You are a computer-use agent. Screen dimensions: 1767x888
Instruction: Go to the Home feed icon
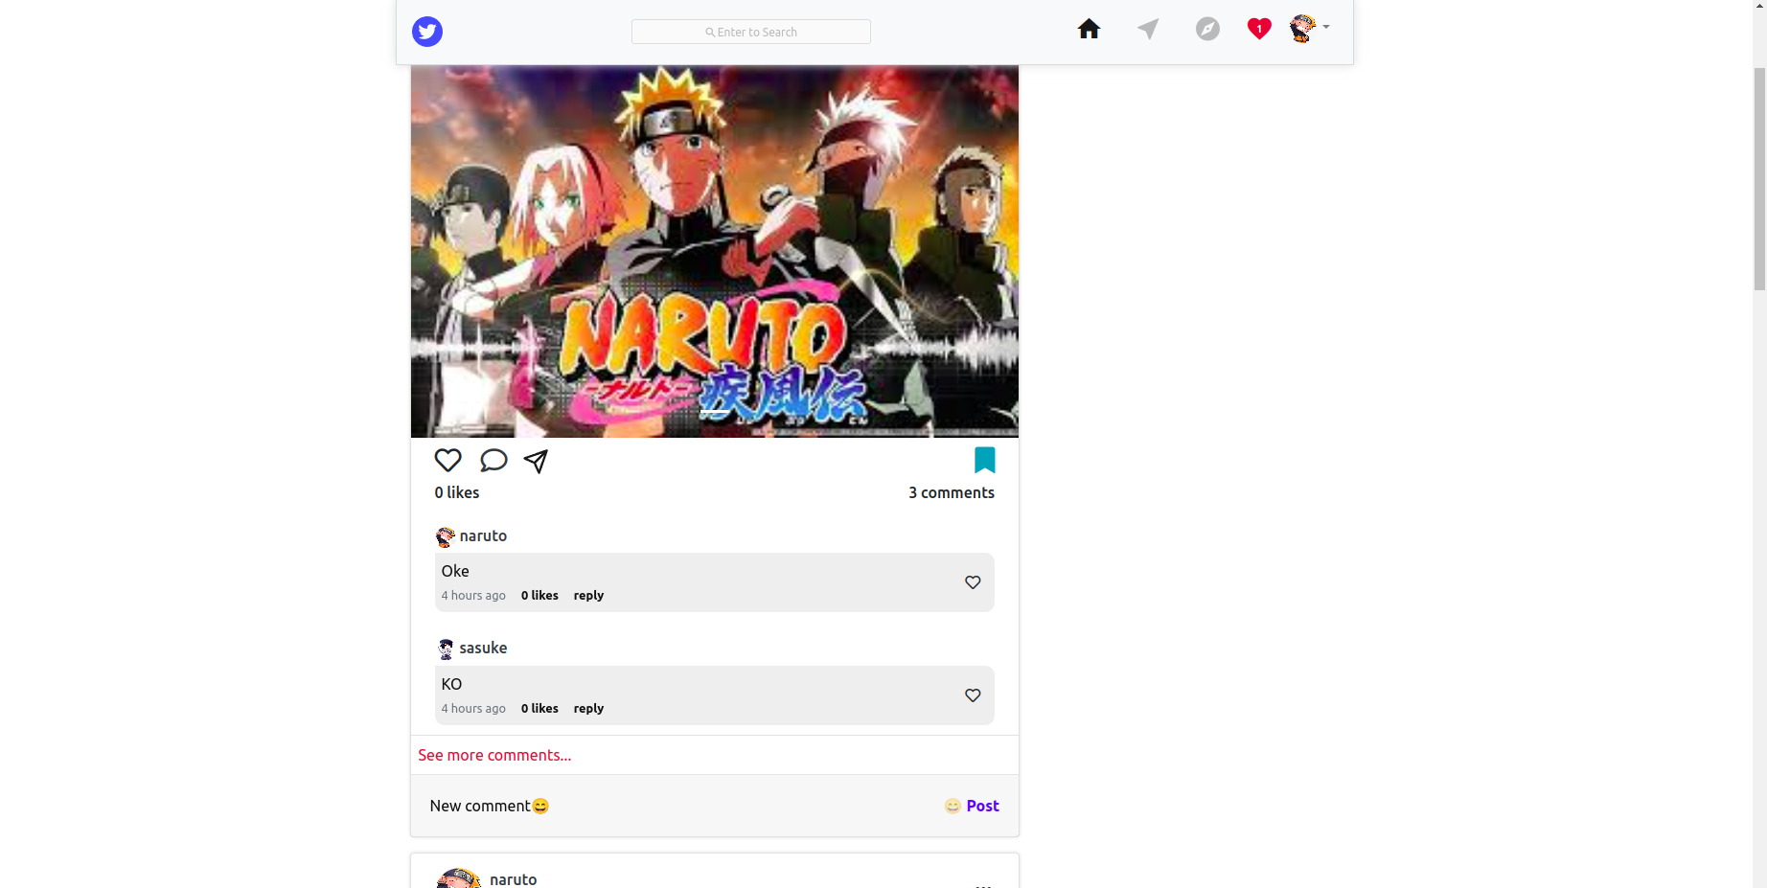pyautogui.click(x=1089, y=29)
